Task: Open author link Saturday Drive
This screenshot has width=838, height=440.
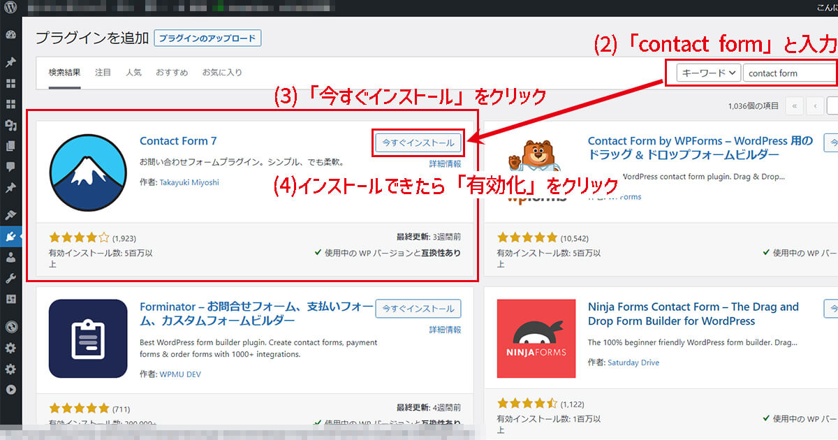Action: click(x=633, y=362)
